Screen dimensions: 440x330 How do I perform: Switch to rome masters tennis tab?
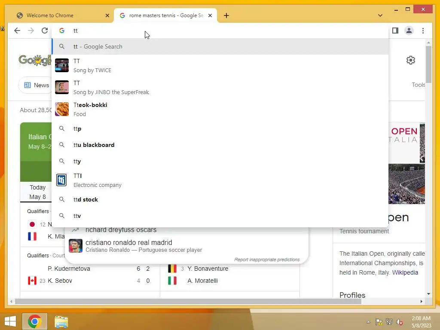(x=165, y=15)
